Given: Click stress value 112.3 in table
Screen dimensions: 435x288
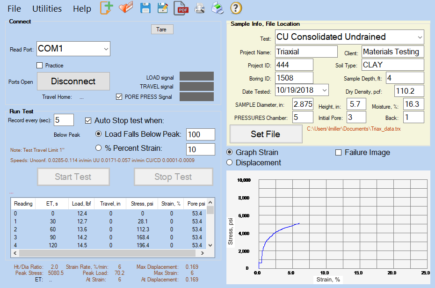Looking at the screenshot, I should pyautogui.click(x=143, y=229).
